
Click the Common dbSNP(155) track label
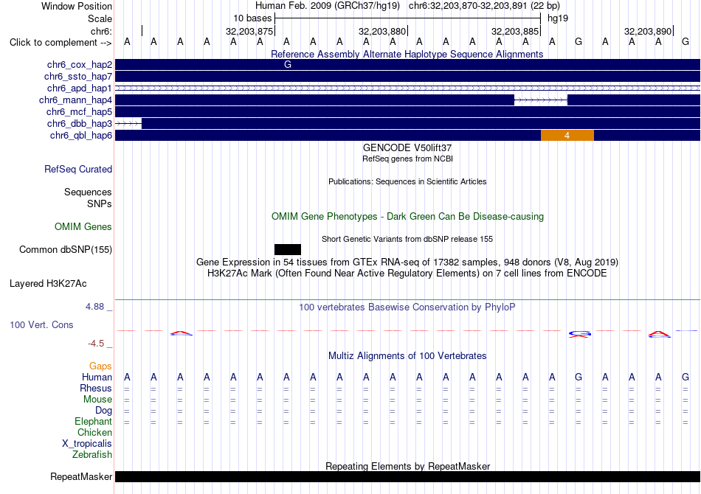[x=66, y=250]
